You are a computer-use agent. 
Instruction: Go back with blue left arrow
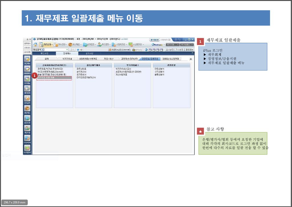(x=78, y=50)
